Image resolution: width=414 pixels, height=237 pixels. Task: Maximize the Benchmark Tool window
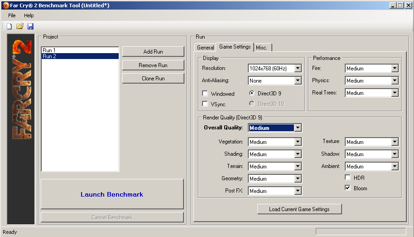pos(400,5)
